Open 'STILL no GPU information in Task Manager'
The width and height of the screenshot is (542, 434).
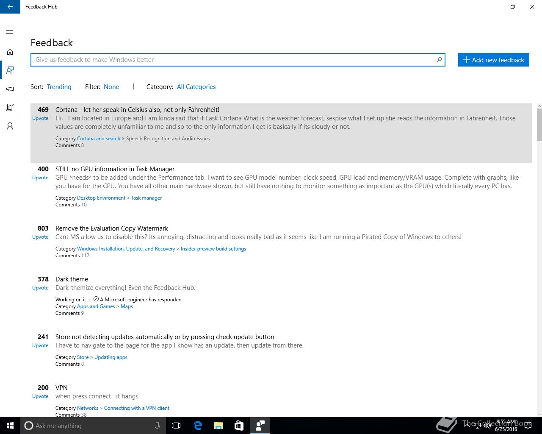coord(115,169)
